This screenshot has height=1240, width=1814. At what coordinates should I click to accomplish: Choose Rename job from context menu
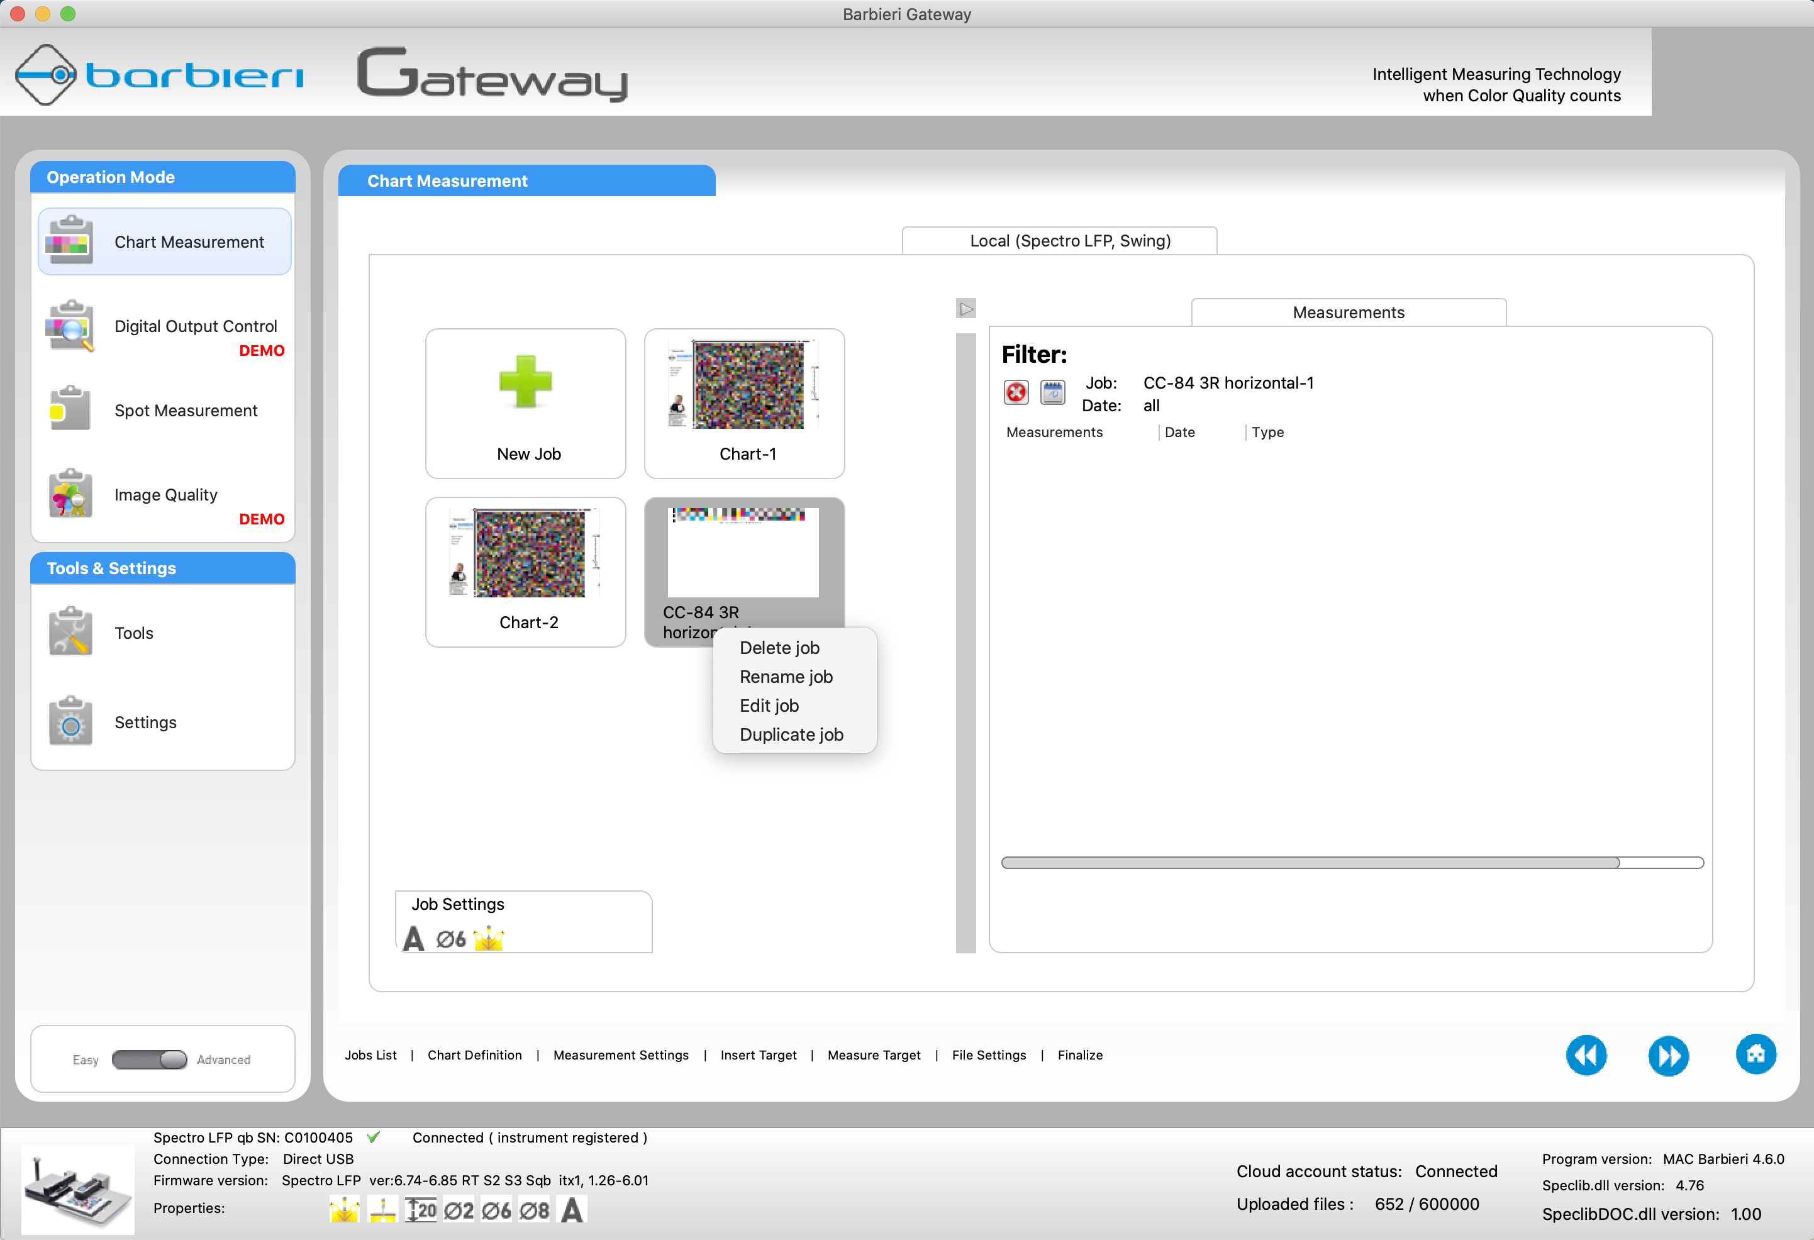coord(785,677)
